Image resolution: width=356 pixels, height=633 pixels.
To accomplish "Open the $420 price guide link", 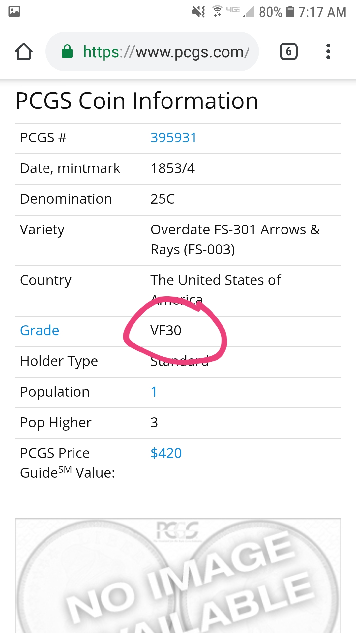I will (166, 453).
